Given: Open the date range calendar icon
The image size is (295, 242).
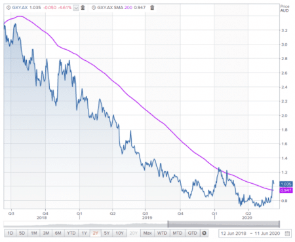Looking at the screenshot, I should tap(287, 233).
